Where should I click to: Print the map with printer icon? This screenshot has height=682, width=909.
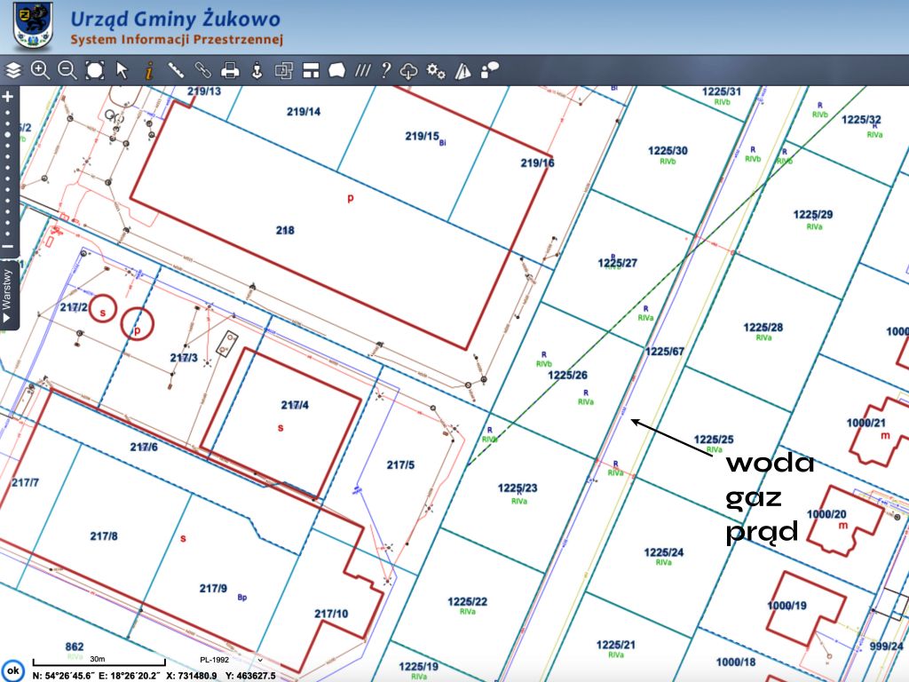pyautogui.click(x=230, y=71)
